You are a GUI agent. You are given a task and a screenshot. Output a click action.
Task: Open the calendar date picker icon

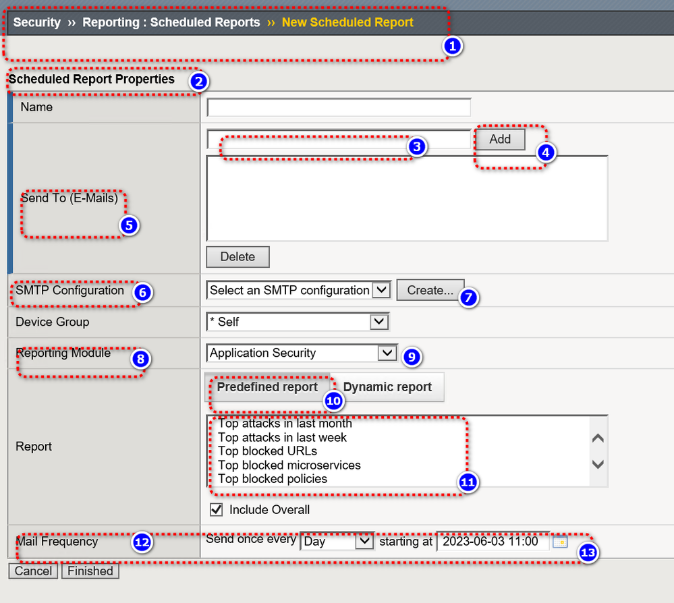pos(560,542)
